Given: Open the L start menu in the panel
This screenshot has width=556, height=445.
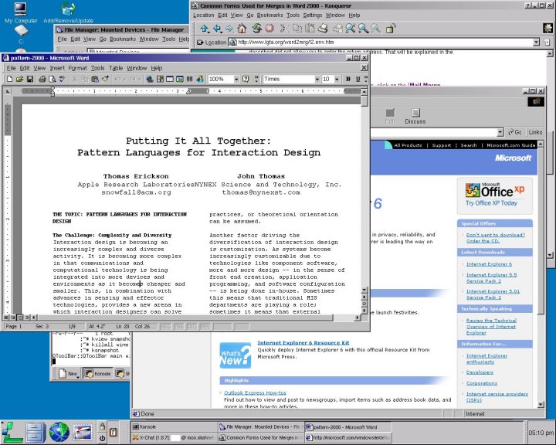Looking at the screenshot, I should [12, 432].
